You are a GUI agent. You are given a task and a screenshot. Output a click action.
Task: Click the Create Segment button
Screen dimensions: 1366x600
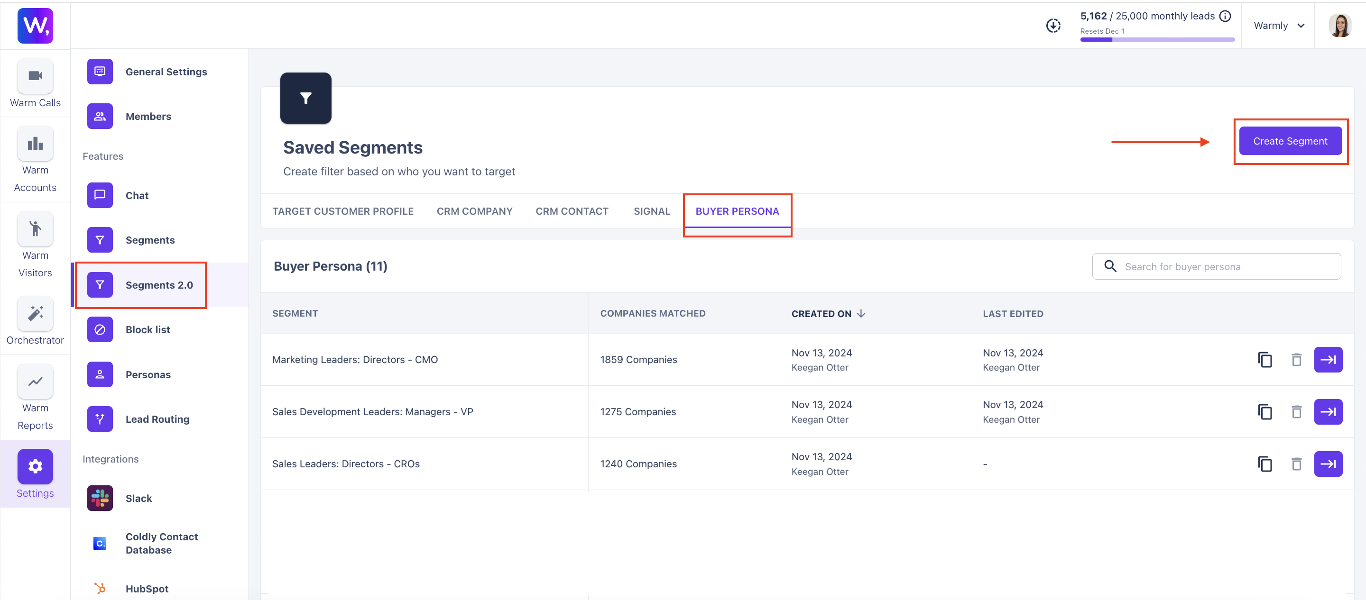point(1290,141)
